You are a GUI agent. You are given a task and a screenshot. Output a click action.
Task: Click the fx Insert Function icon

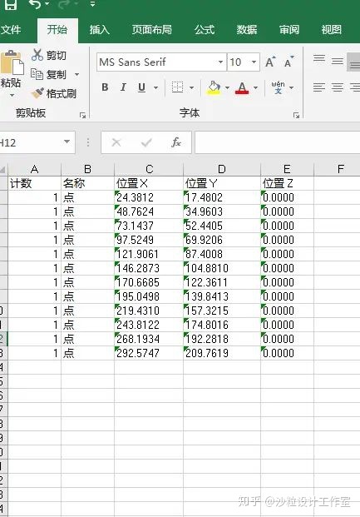pos(176,142)
